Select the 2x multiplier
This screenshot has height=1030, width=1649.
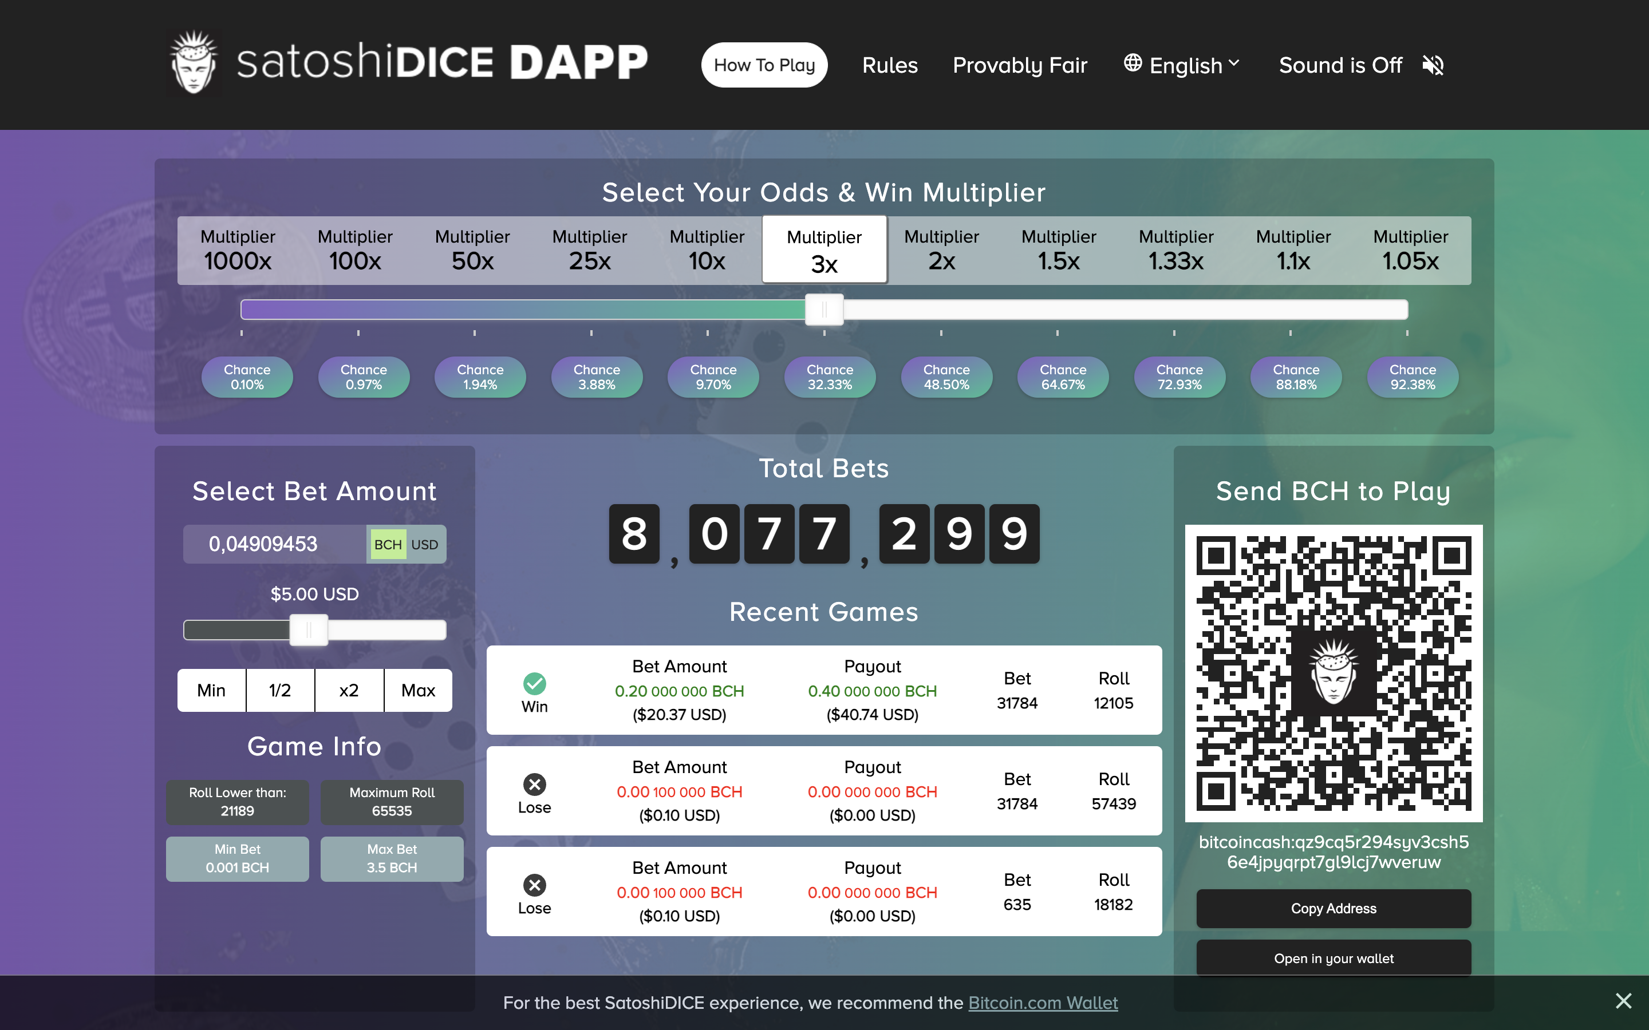tap(941, 250)
